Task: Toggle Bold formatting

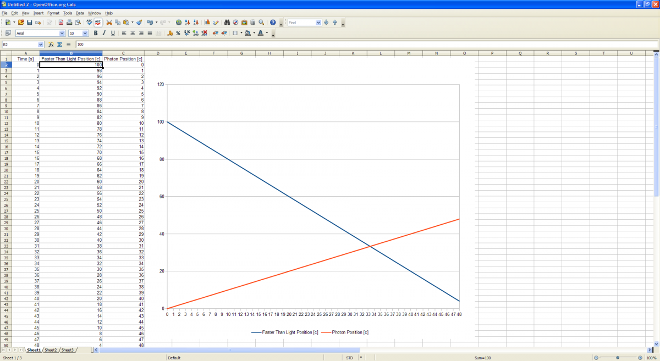Action: (96, 34)
